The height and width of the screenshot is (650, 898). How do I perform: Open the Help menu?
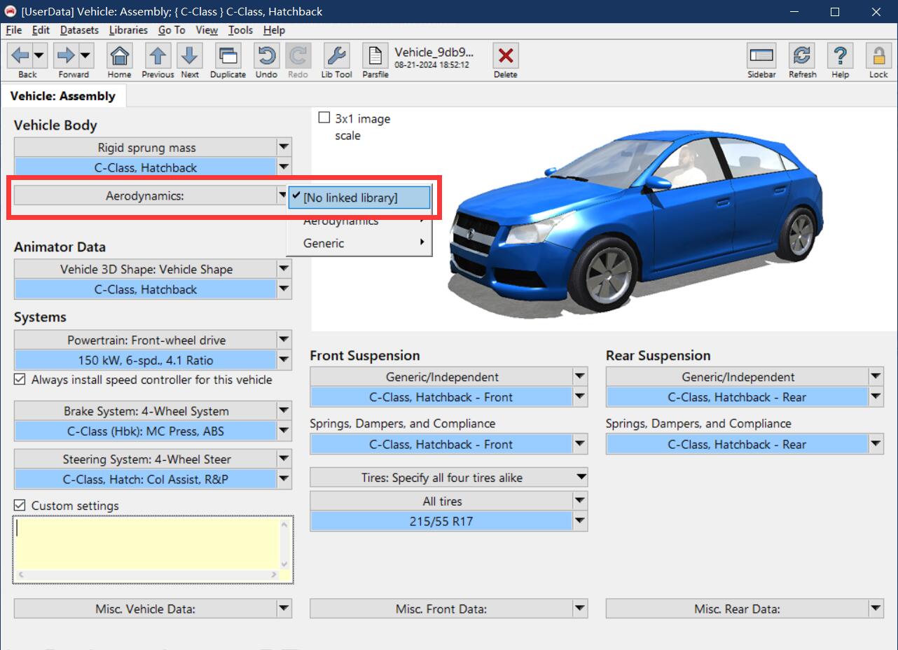click(x=274, y=30)
